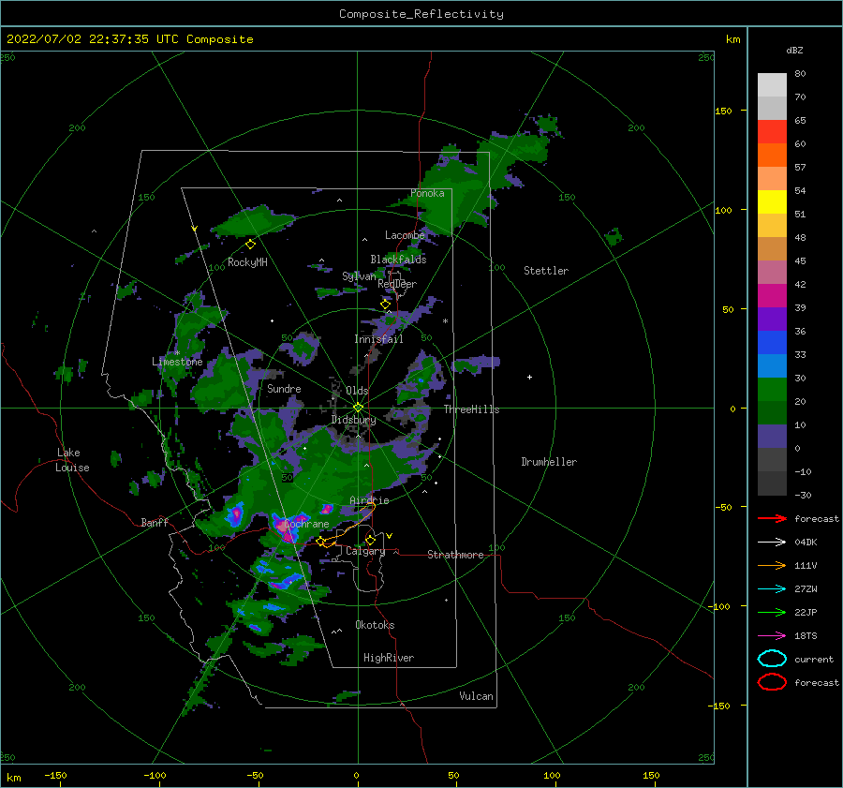Click the 2022/07/02 22:37:35 UTC timestamp
This screenshot has width=843, height=788.
click(x=93, y=39)
